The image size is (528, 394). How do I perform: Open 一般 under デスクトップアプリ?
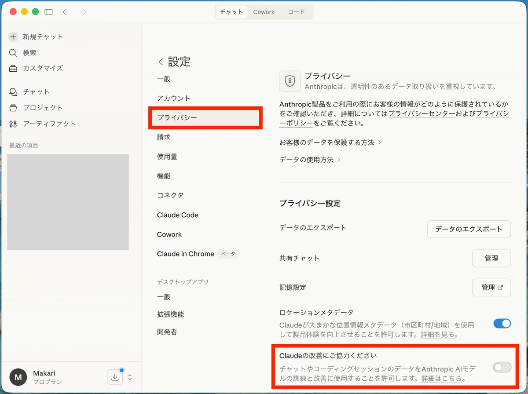point(164,297)
